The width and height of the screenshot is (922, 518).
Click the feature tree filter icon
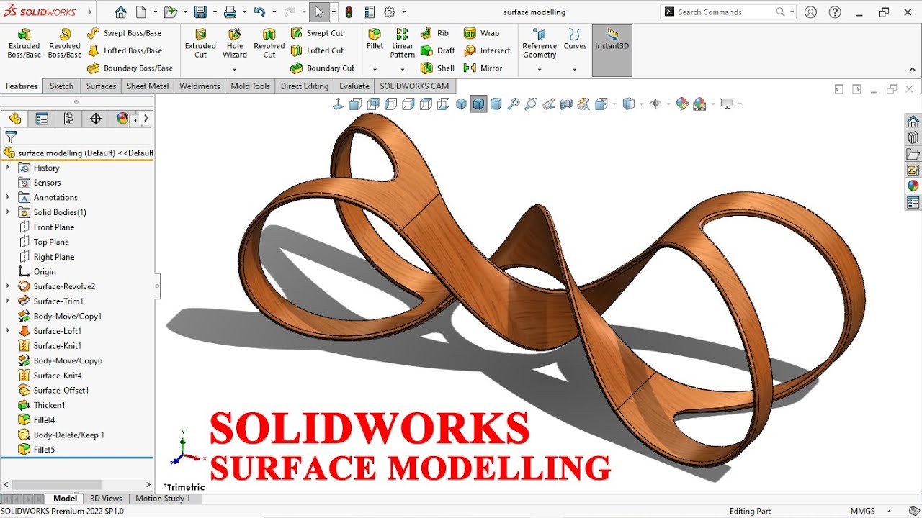click(x=11, y=137)
